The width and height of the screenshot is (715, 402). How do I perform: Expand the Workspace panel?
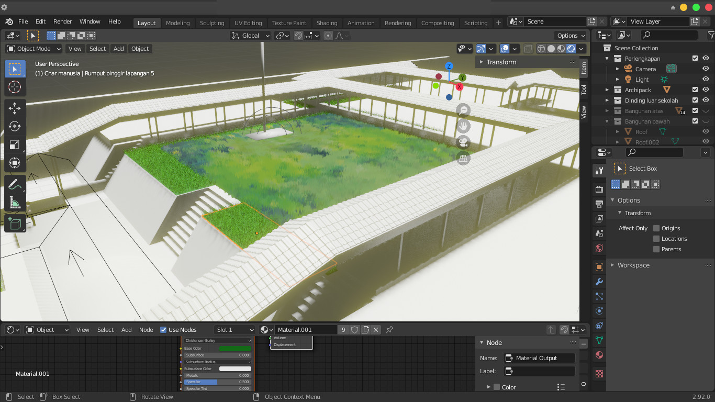coord(633,265)
